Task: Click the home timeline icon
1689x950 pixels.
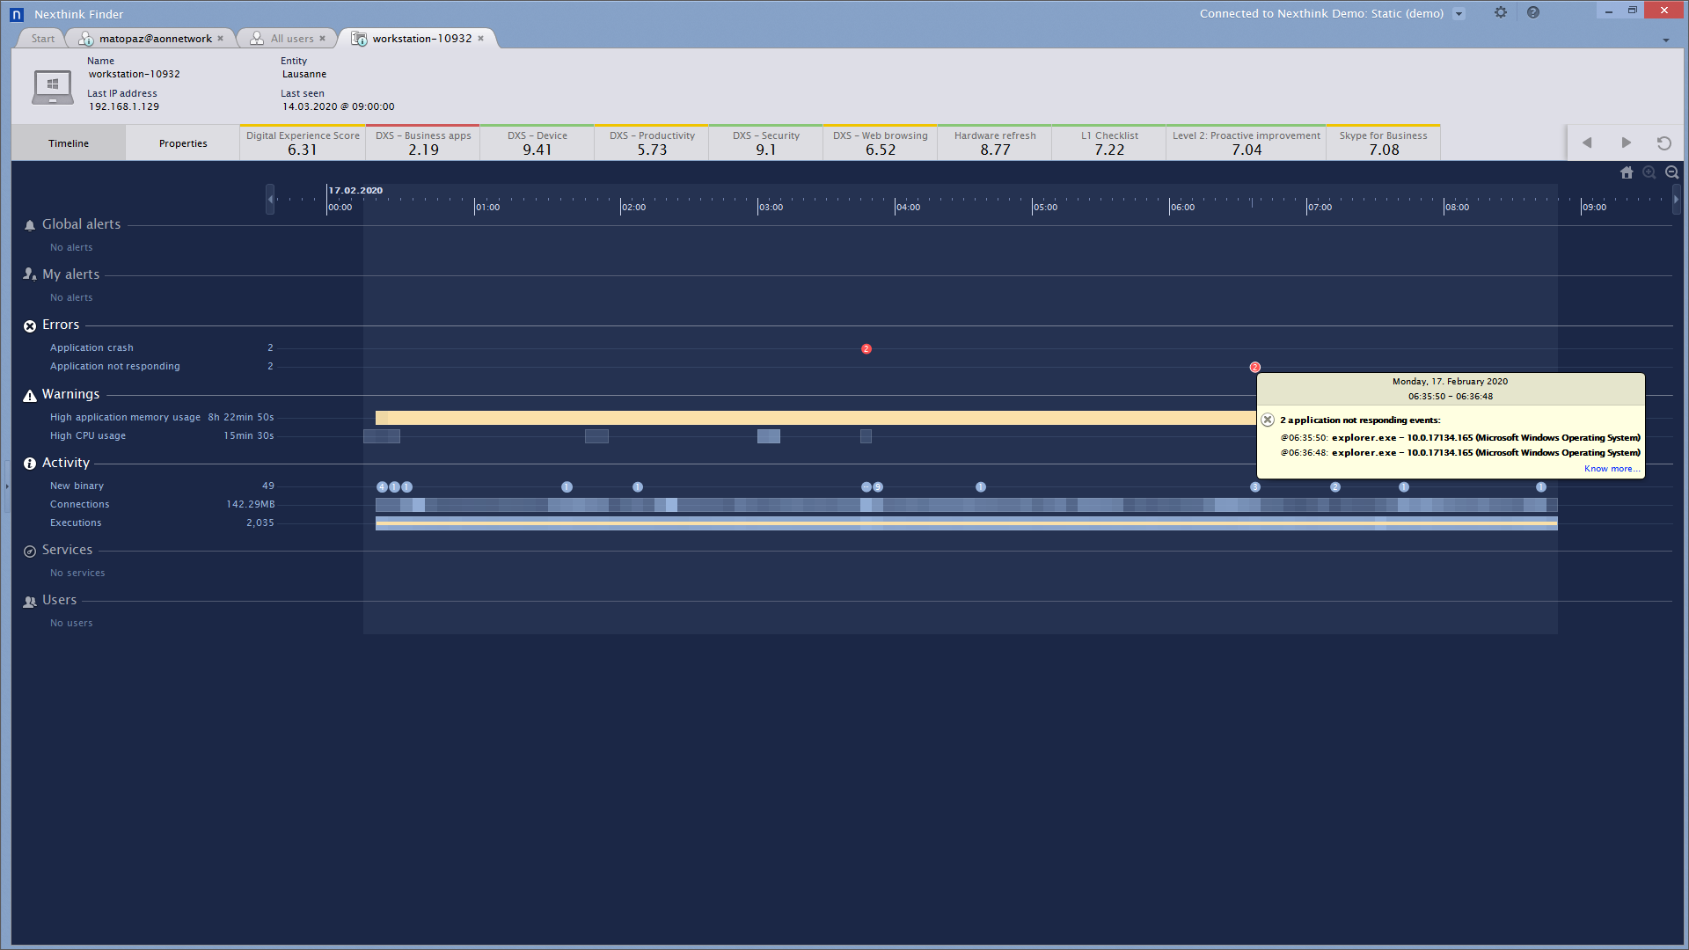Action: click(1627, 173)
